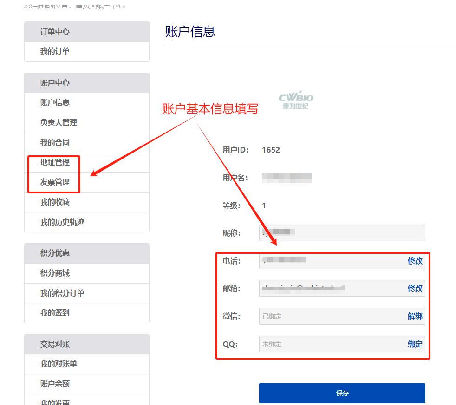Click 解绑 to unbind 微信
Viewport: 456px width, 405px height.
click(415, 317)
